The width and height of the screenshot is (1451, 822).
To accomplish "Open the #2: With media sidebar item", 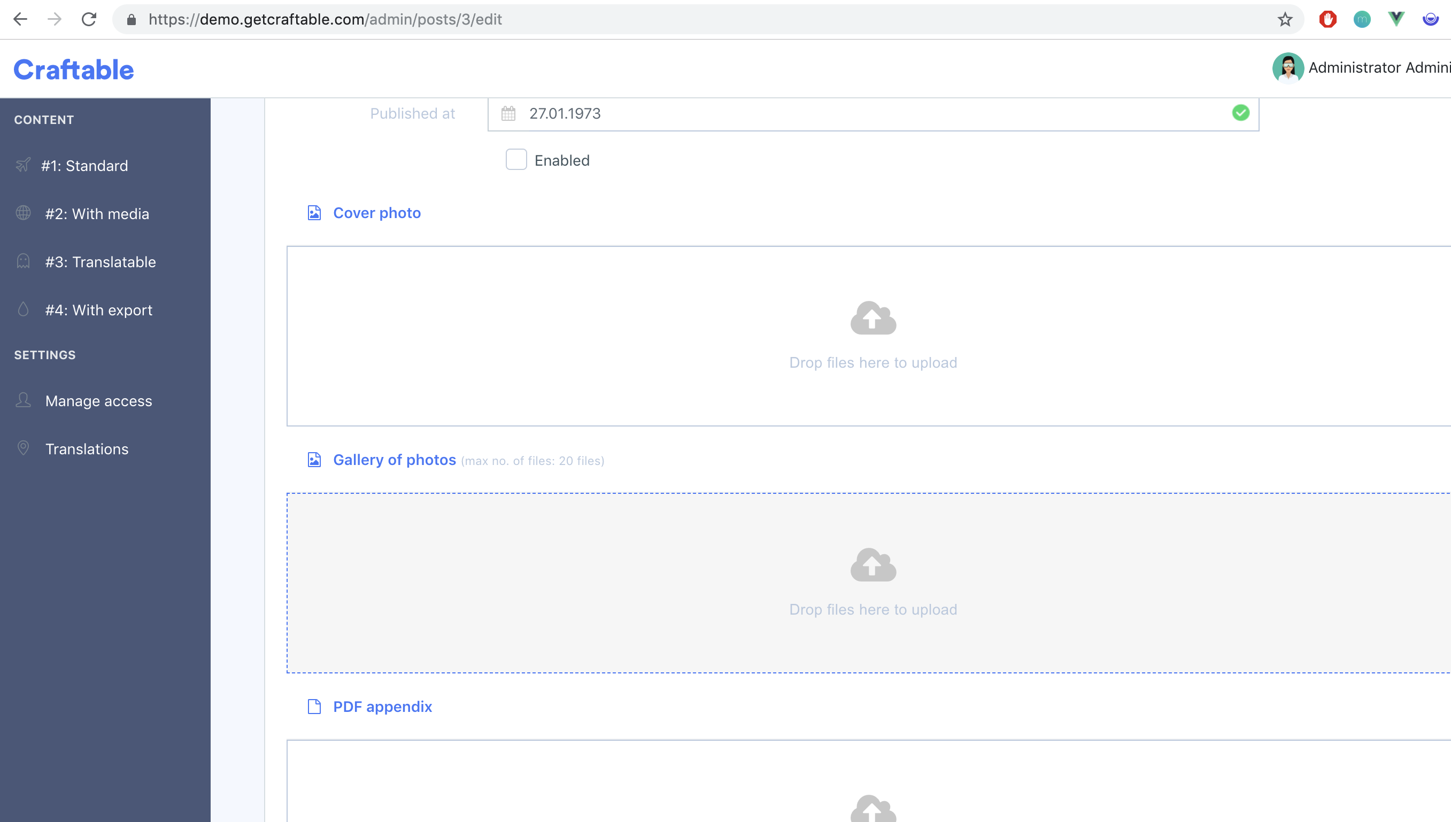I will [97, 214].
